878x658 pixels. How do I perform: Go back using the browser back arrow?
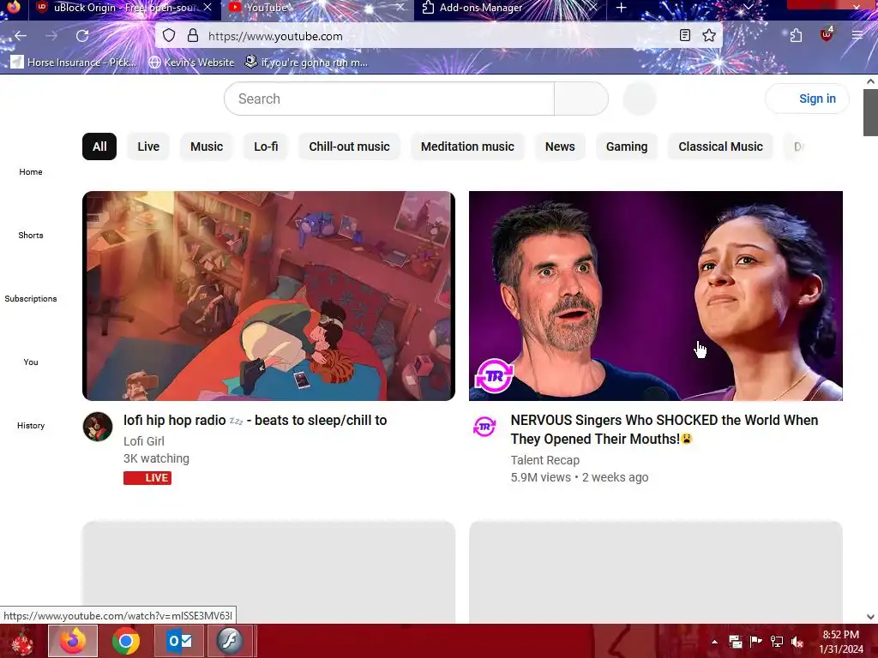point(21,36)
